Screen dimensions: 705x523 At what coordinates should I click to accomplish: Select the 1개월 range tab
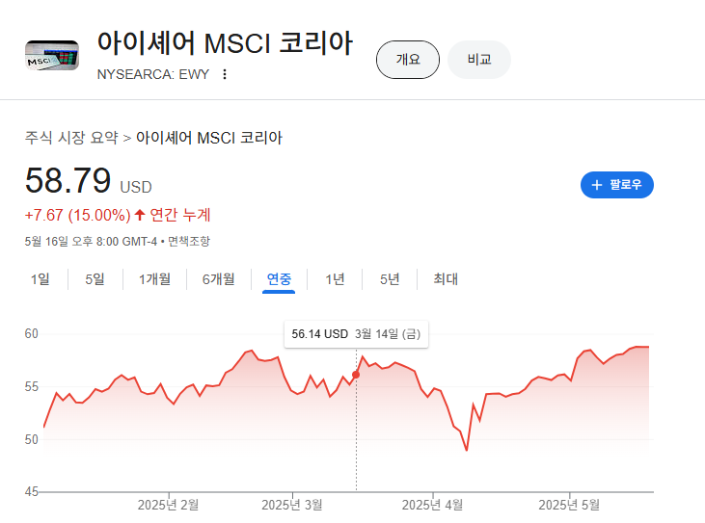pos(154,279)
